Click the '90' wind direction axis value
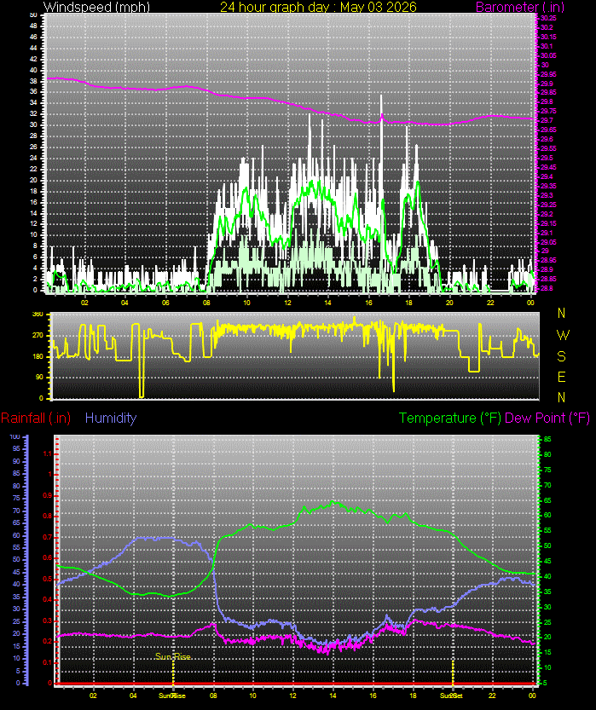The height and width of the screenshot is (710, 596). click(40, 378)
